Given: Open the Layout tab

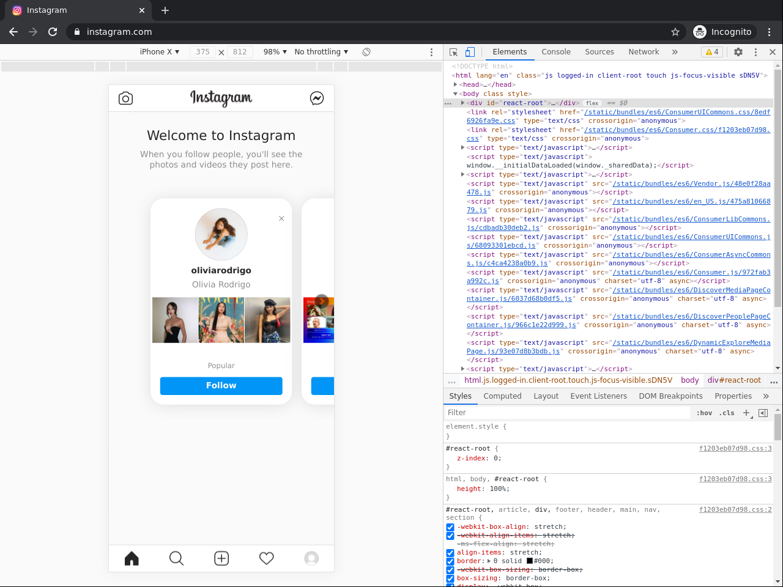Looking at the screenshot, I should point(546,396).
